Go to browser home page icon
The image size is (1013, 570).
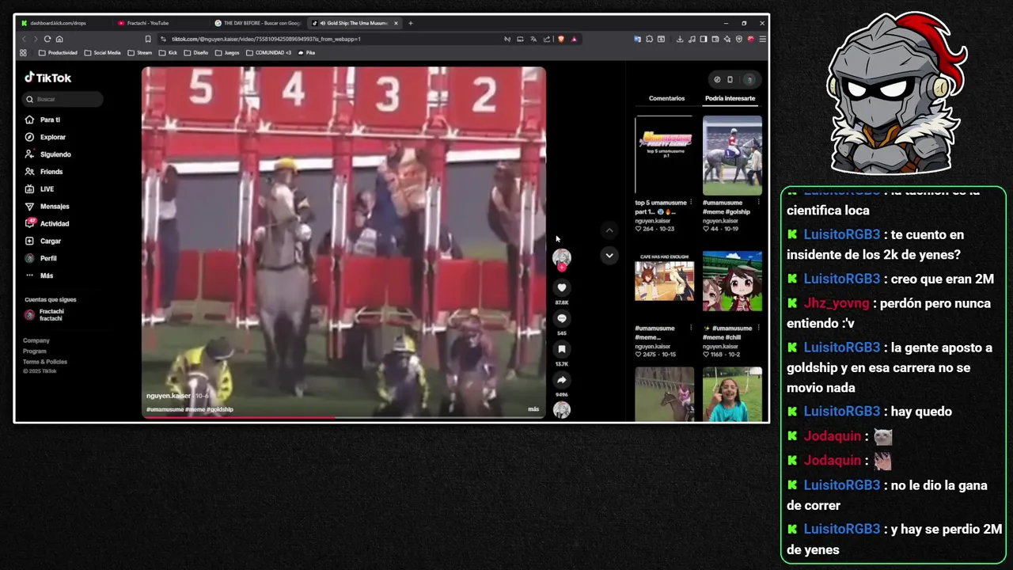pos(59,39)
